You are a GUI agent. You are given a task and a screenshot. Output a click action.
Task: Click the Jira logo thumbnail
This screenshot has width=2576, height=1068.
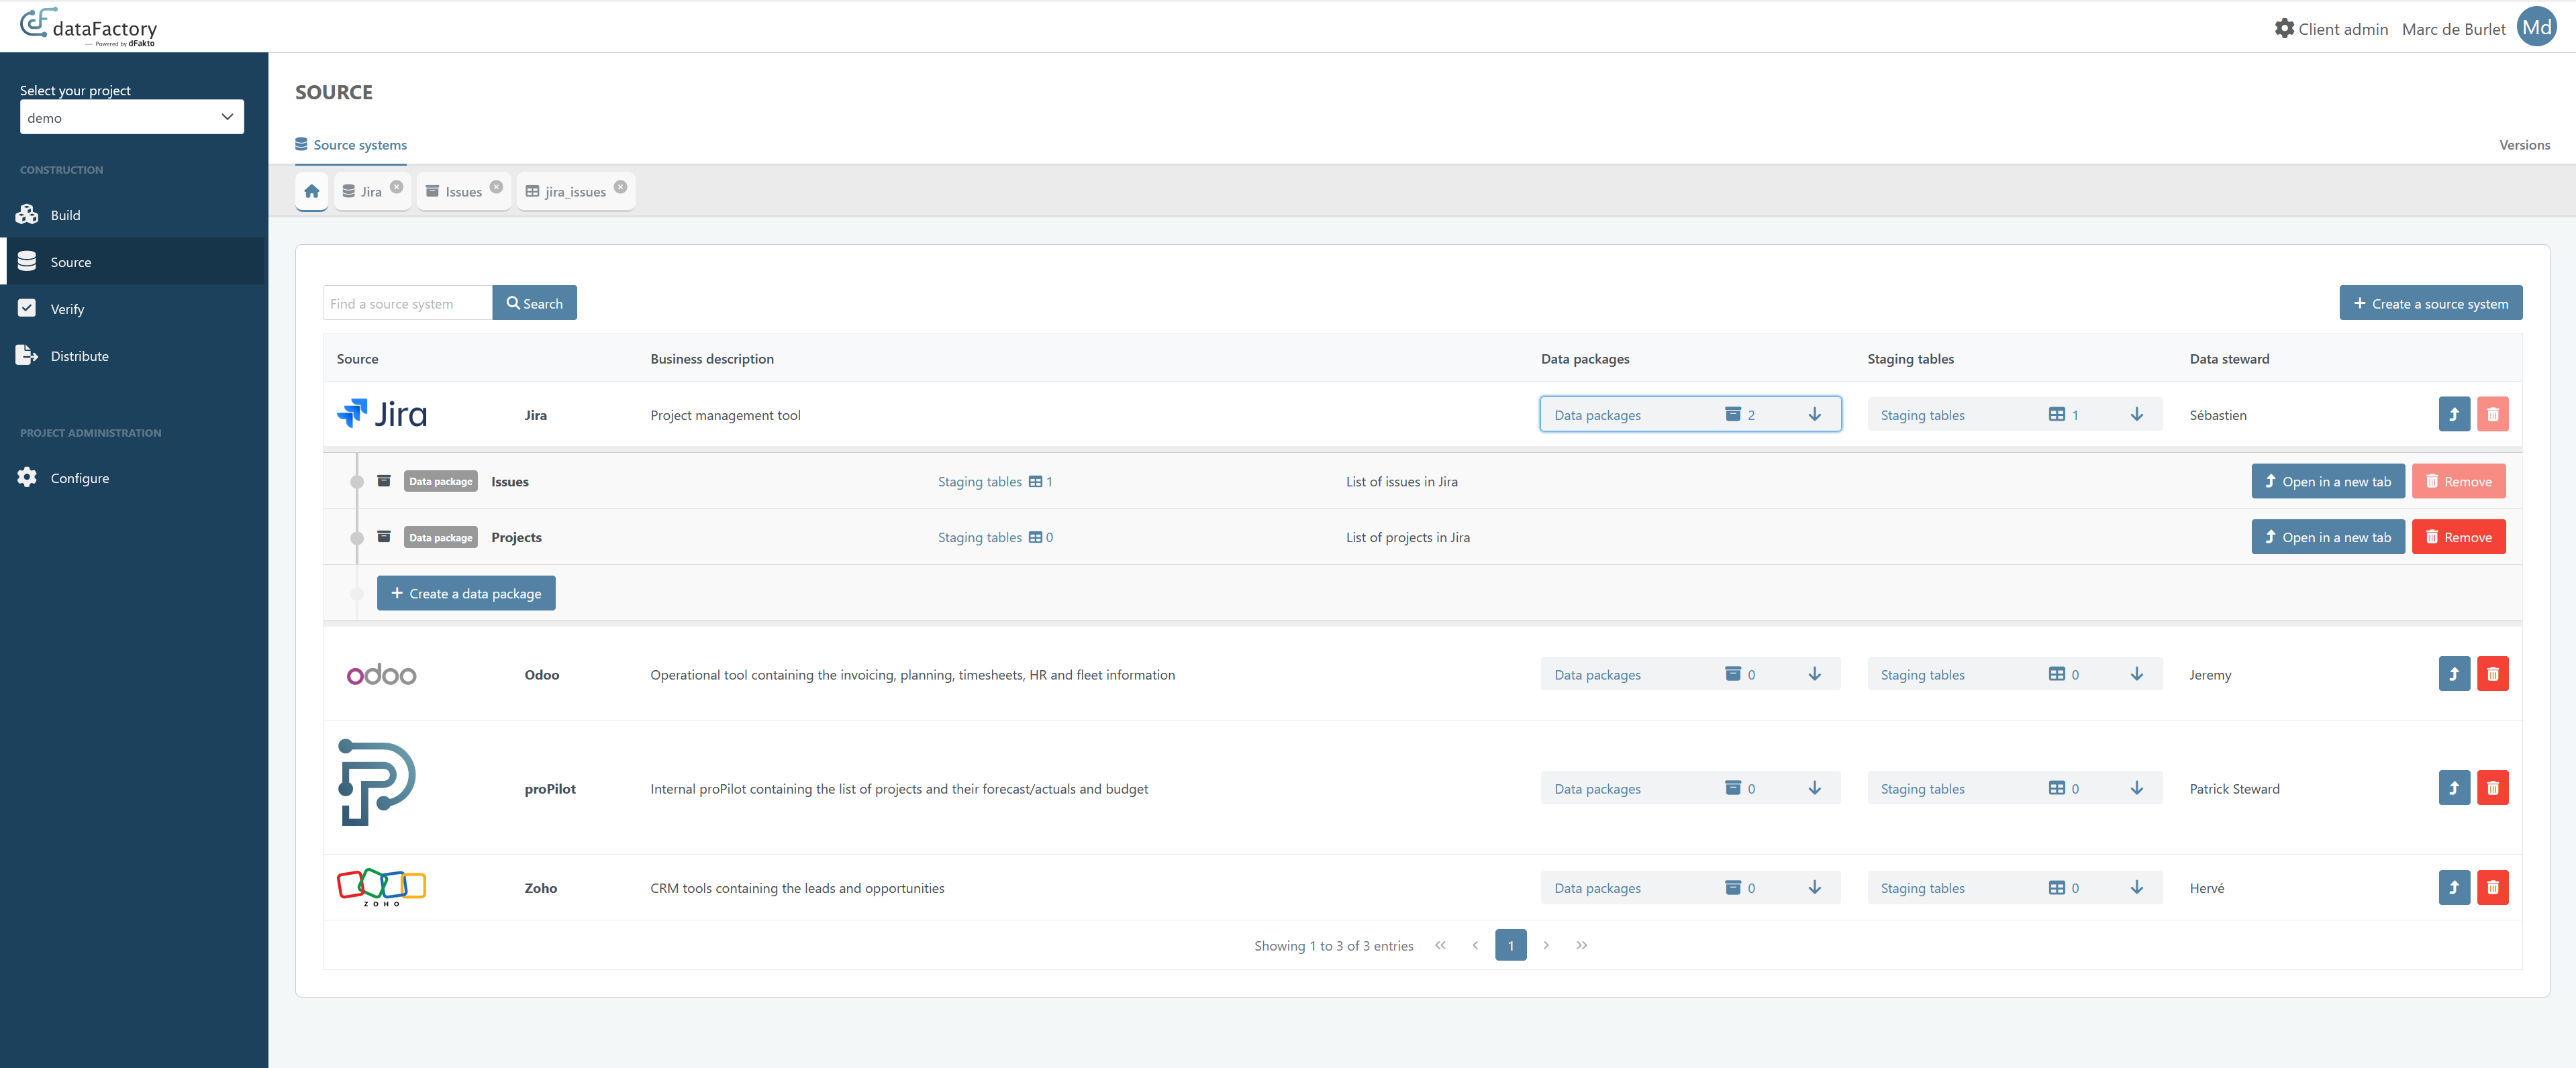382,415
